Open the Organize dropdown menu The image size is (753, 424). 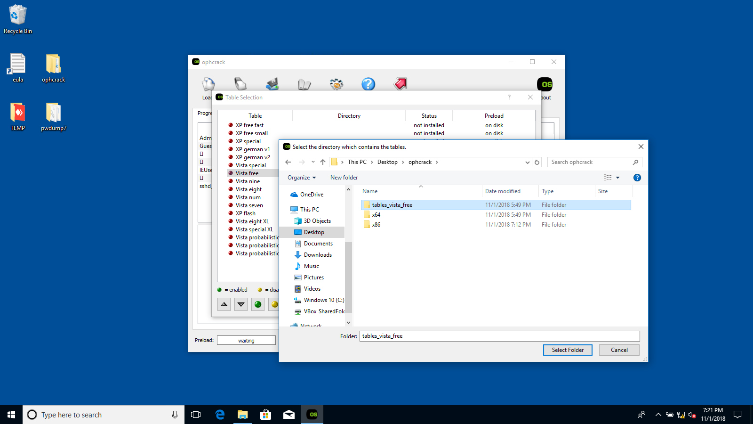click(302, 178)
